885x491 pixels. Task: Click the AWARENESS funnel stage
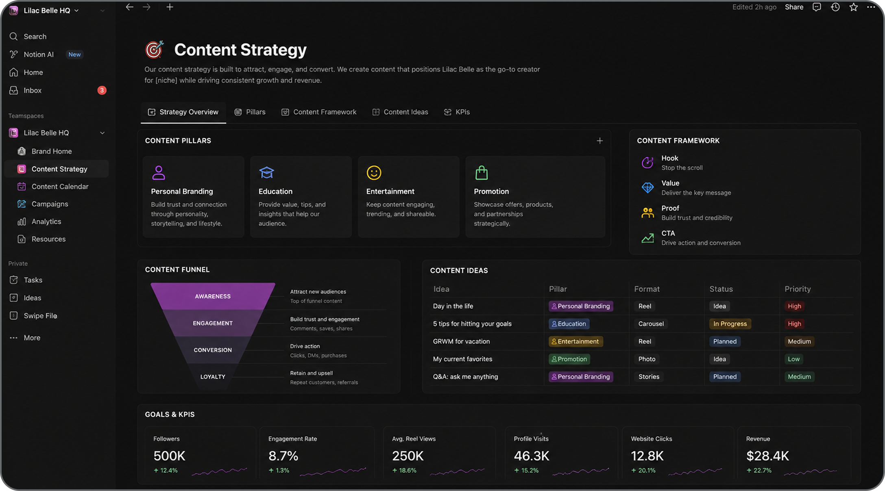213,296
